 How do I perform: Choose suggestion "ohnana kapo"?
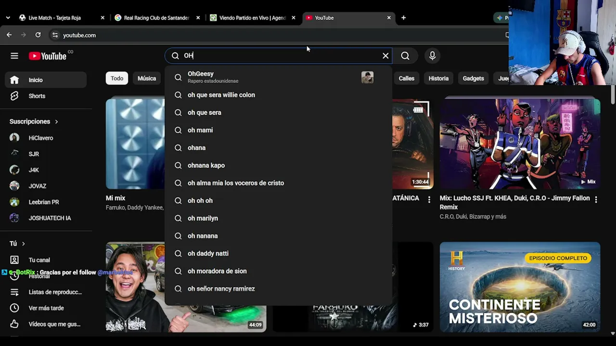pyautogui.click(x=278, y=165)
